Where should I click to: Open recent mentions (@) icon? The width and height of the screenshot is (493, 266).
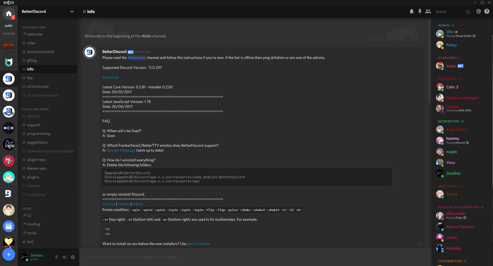(478, 12)
